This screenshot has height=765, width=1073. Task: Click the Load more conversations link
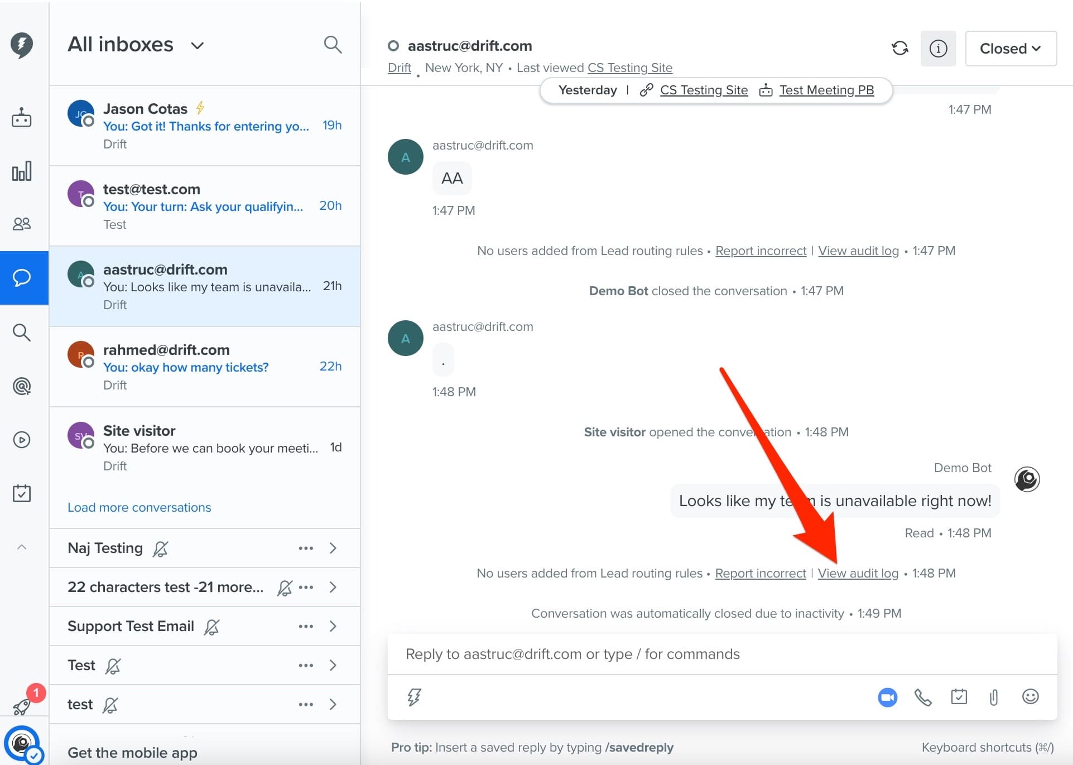click(x=139, y=507)
